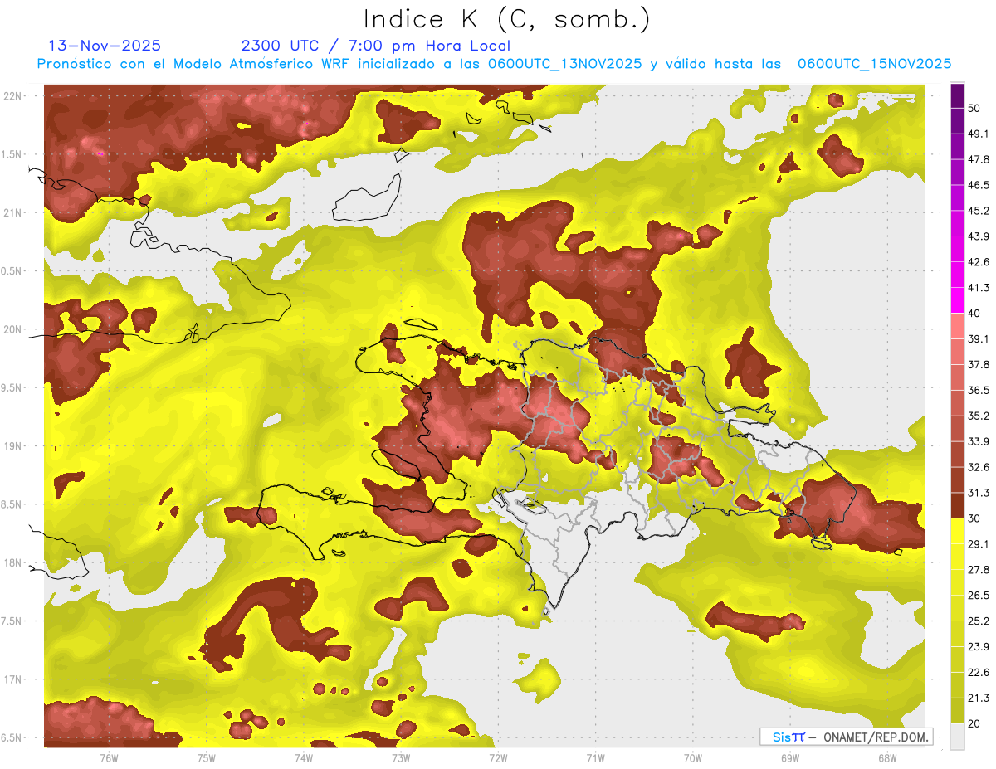Click the "73W" longitude label
The width and height of the screenshot is (996, 769).
coord(401,758)
